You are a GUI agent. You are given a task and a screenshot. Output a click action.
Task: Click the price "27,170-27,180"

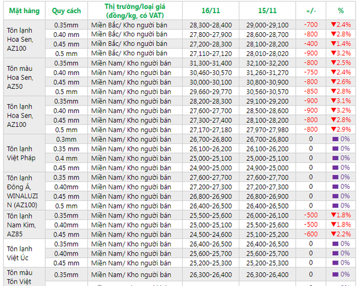click(x=211, y=130)
